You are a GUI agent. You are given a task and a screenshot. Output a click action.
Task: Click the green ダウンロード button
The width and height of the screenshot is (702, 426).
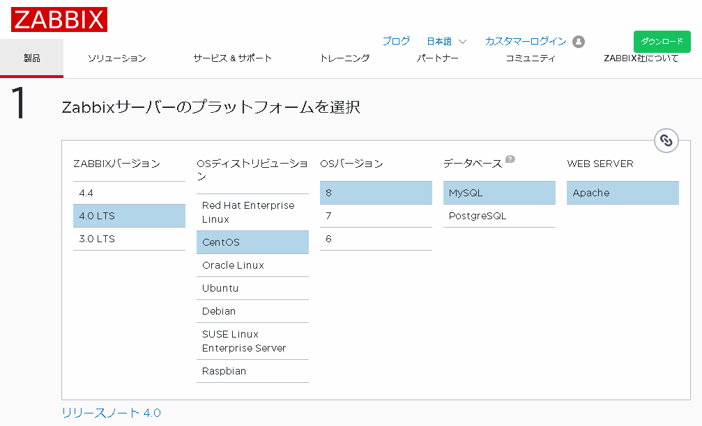click(x=662, y=42)
